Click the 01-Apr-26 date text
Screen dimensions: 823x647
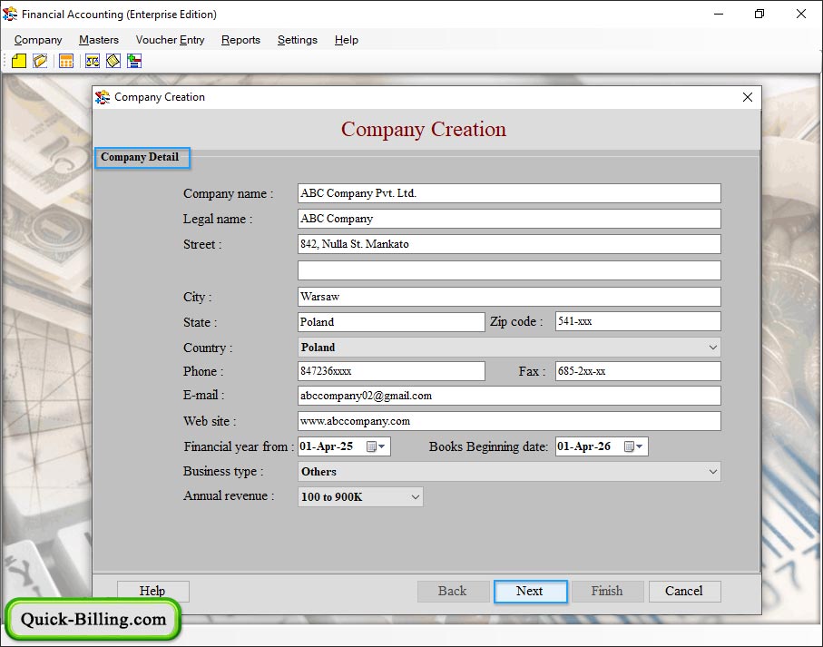[x=584, y=446]
